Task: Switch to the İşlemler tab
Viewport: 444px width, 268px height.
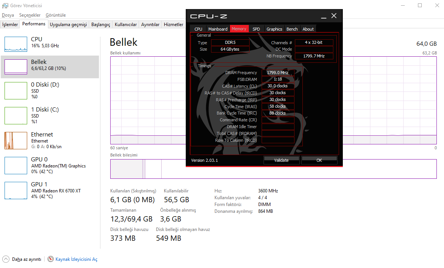Action: (x=10, y=25)
